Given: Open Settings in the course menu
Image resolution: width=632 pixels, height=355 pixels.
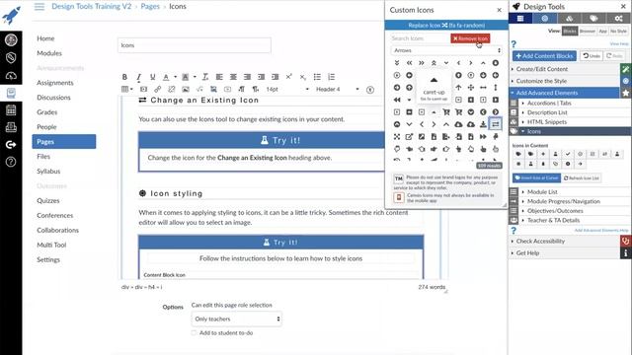Looking at the screenshot, I should (x=48, y=259).
